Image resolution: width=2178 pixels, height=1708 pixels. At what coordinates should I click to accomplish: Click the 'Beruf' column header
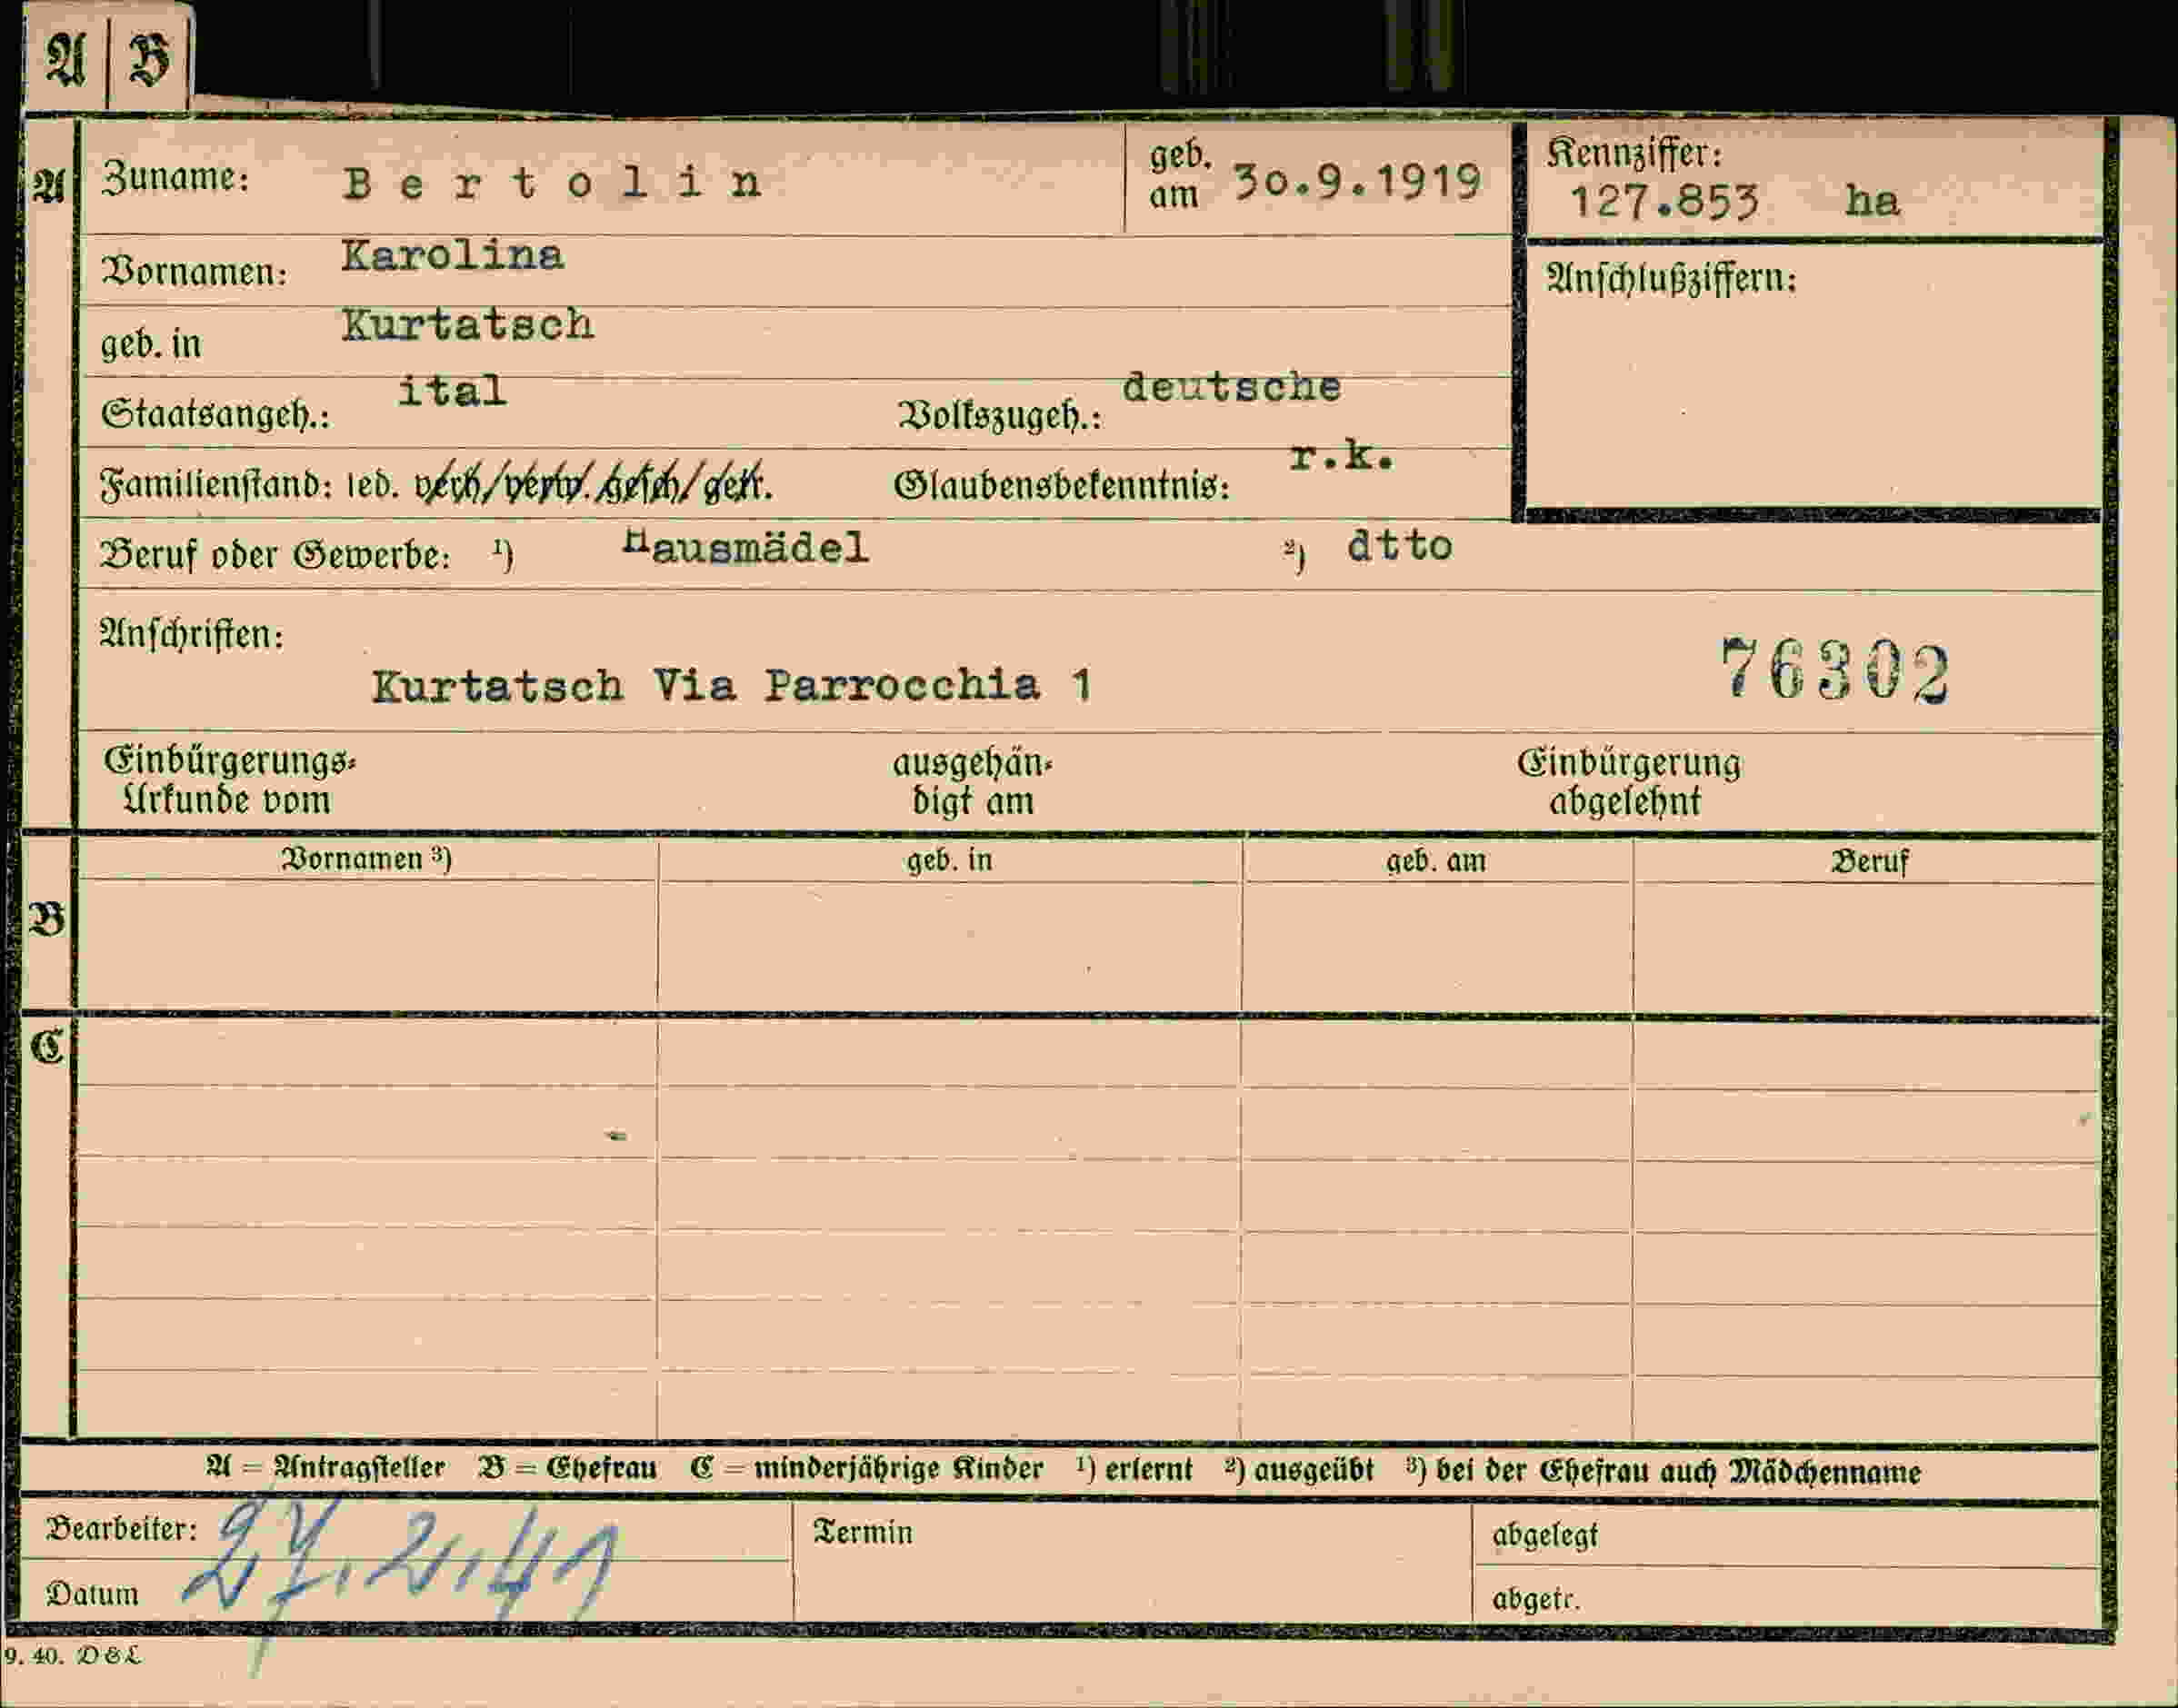tap(1870, 861)
